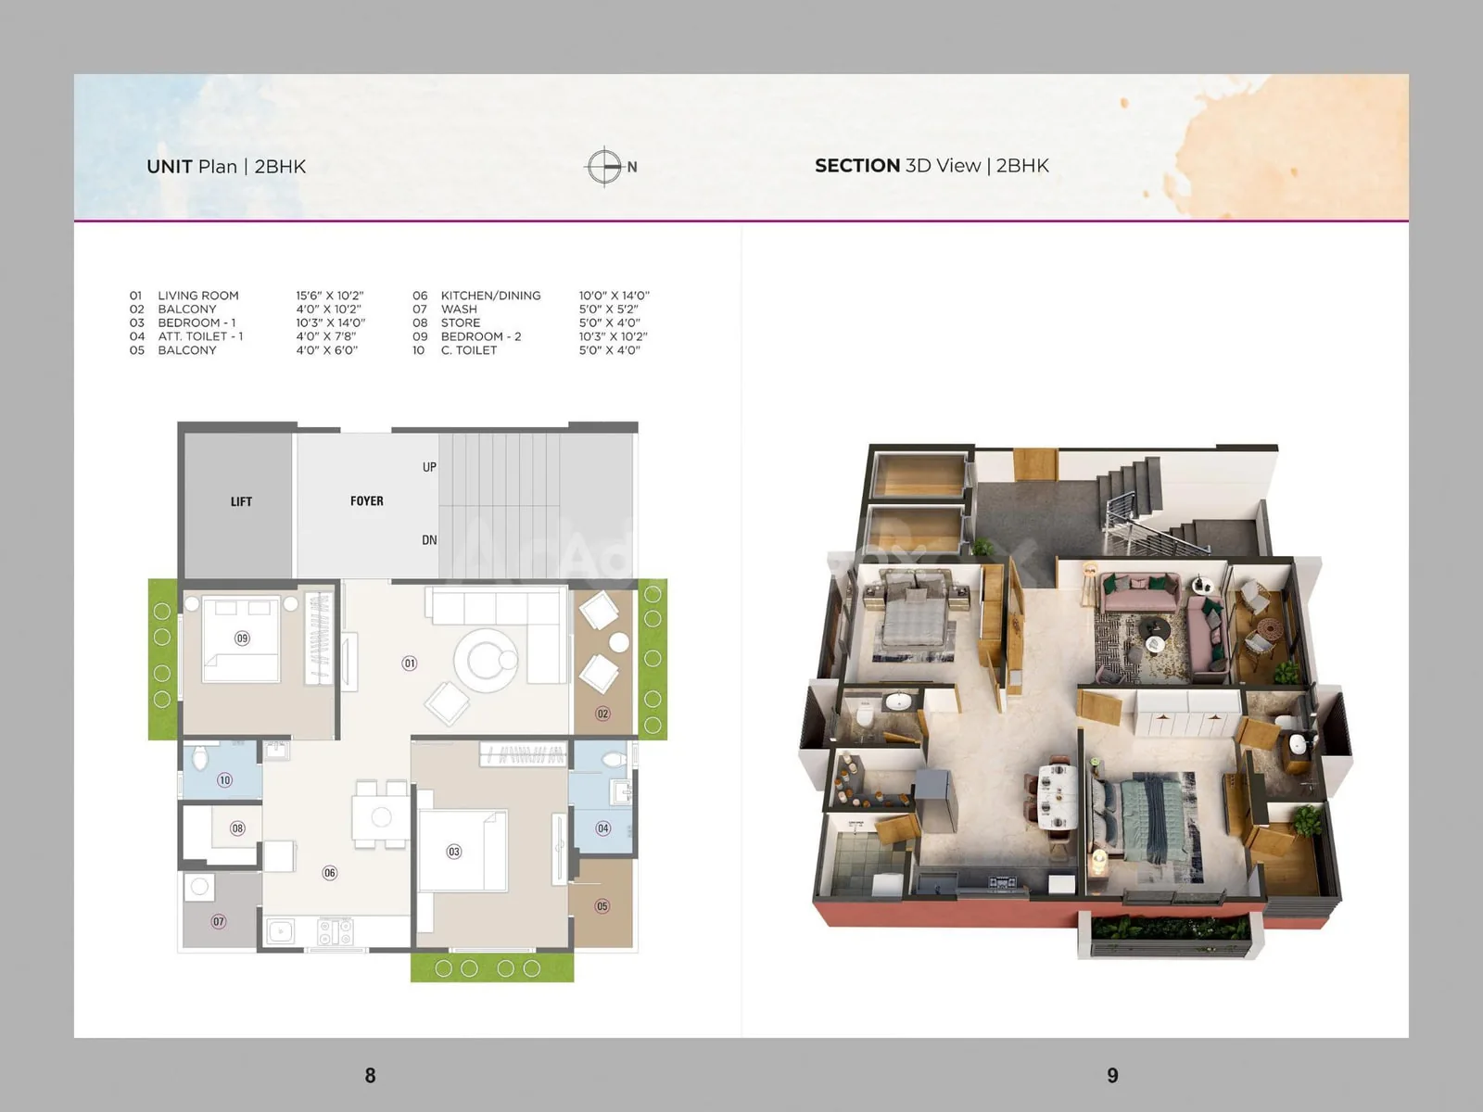
Task: Click the UP staircase label
Action: [429, 467]
